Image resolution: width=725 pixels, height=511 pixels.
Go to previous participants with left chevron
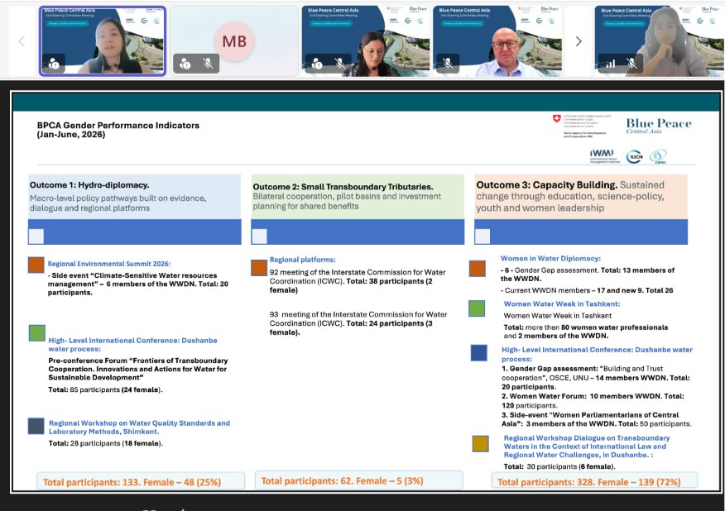tap(22, 41)
